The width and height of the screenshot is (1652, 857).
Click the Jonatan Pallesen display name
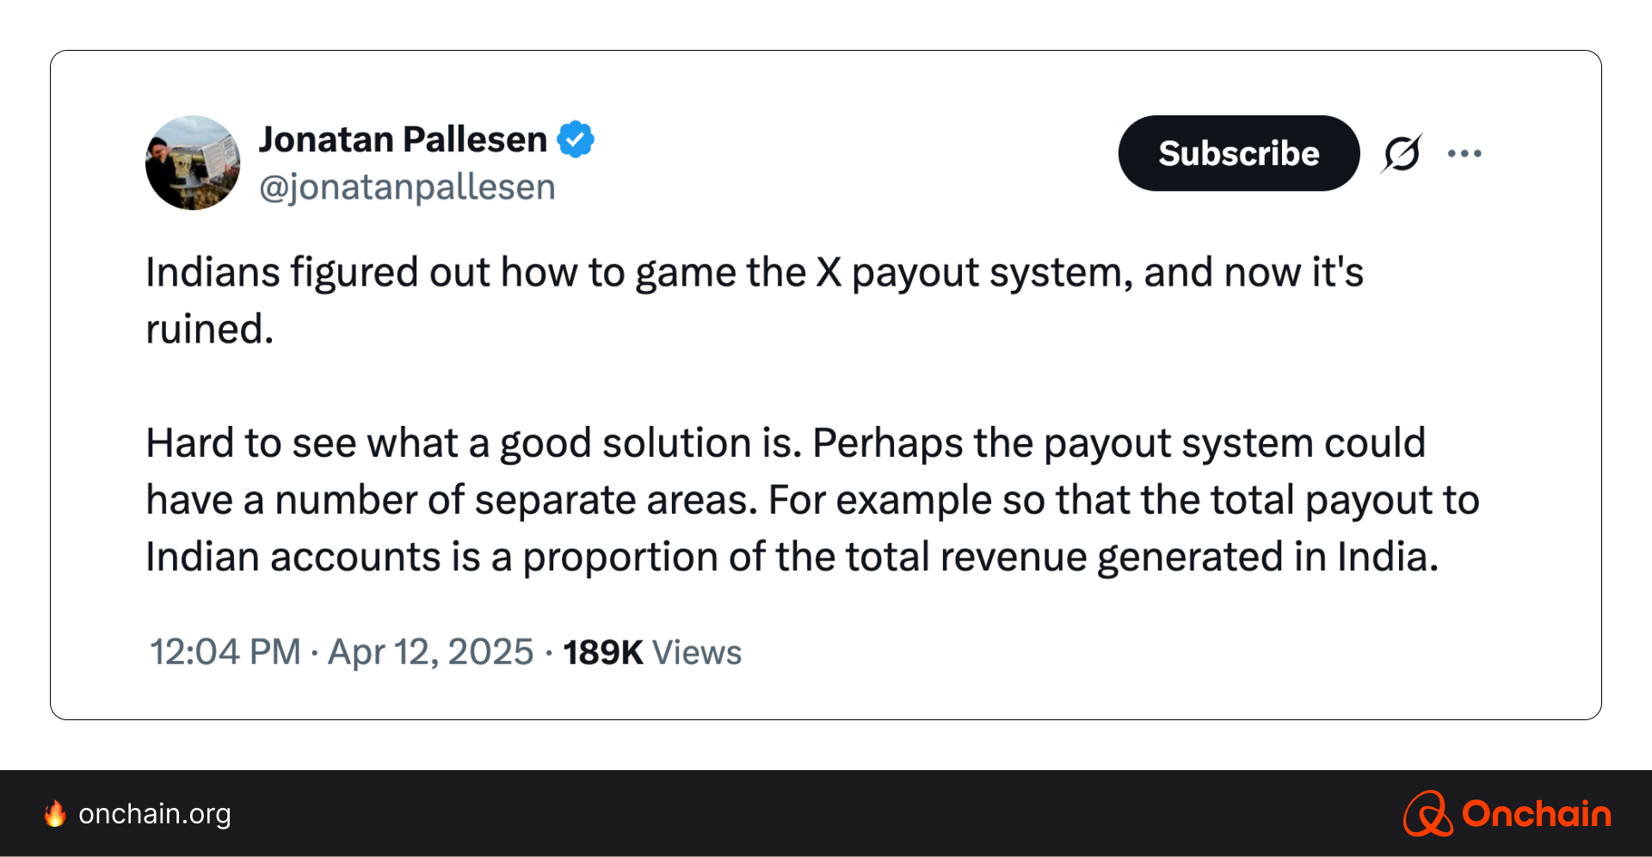click(403, 139)
